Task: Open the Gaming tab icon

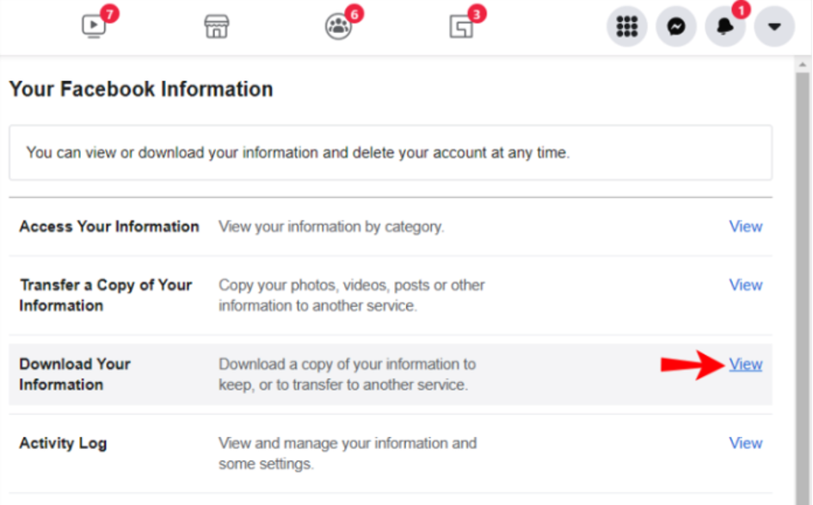Action: pyautogui.click(x=461, y=27)
